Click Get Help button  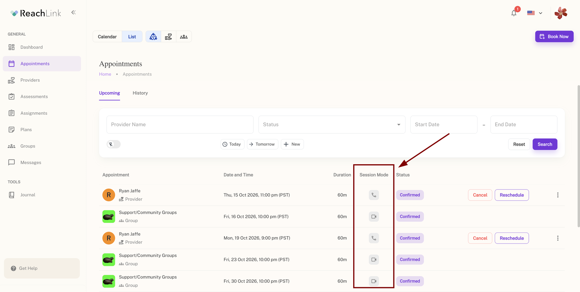pos(42,268)
